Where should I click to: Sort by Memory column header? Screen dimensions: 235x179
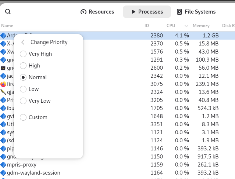pyautogui.click(x=201, y=26)
